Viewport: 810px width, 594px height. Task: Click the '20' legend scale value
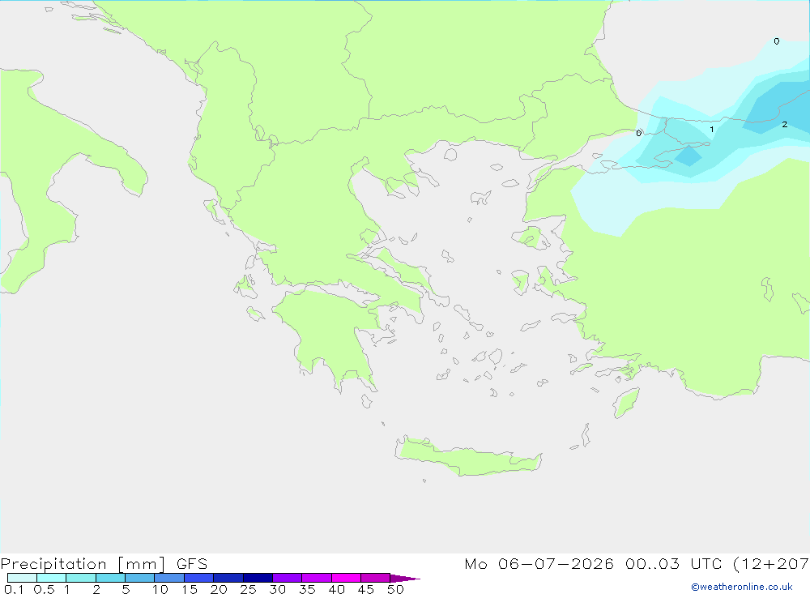pos(219,589)
